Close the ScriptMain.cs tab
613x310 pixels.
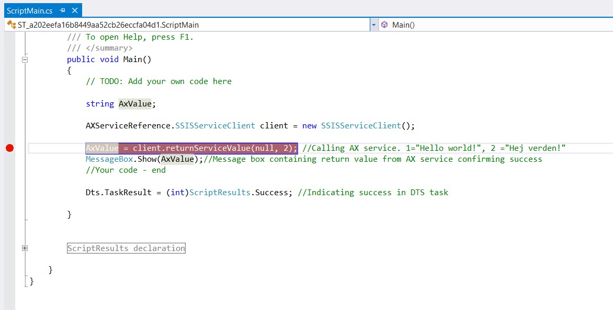[75, 10]
